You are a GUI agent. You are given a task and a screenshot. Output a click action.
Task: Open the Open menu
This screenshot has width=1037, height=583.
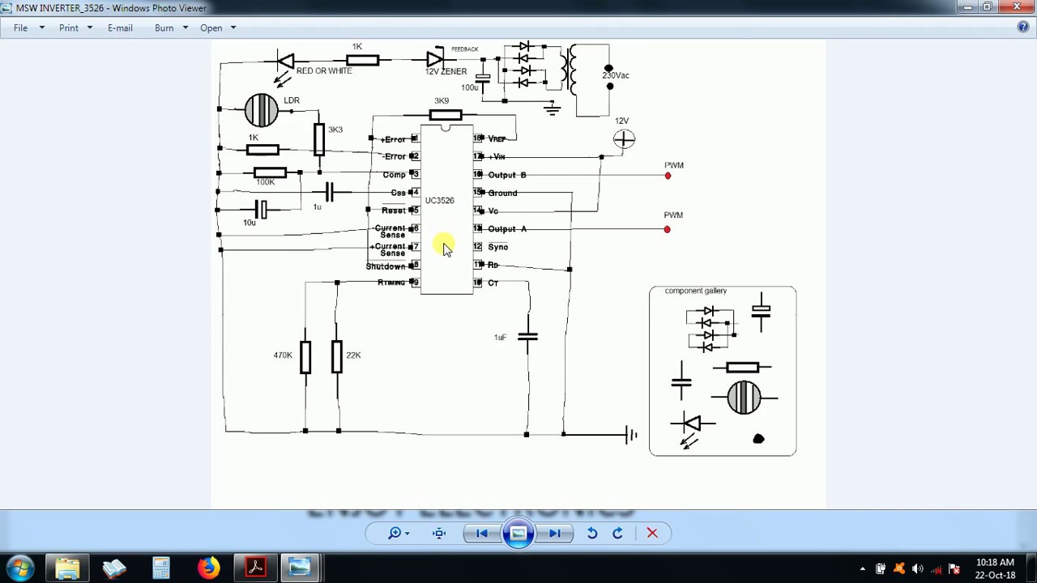click(211, 28)
